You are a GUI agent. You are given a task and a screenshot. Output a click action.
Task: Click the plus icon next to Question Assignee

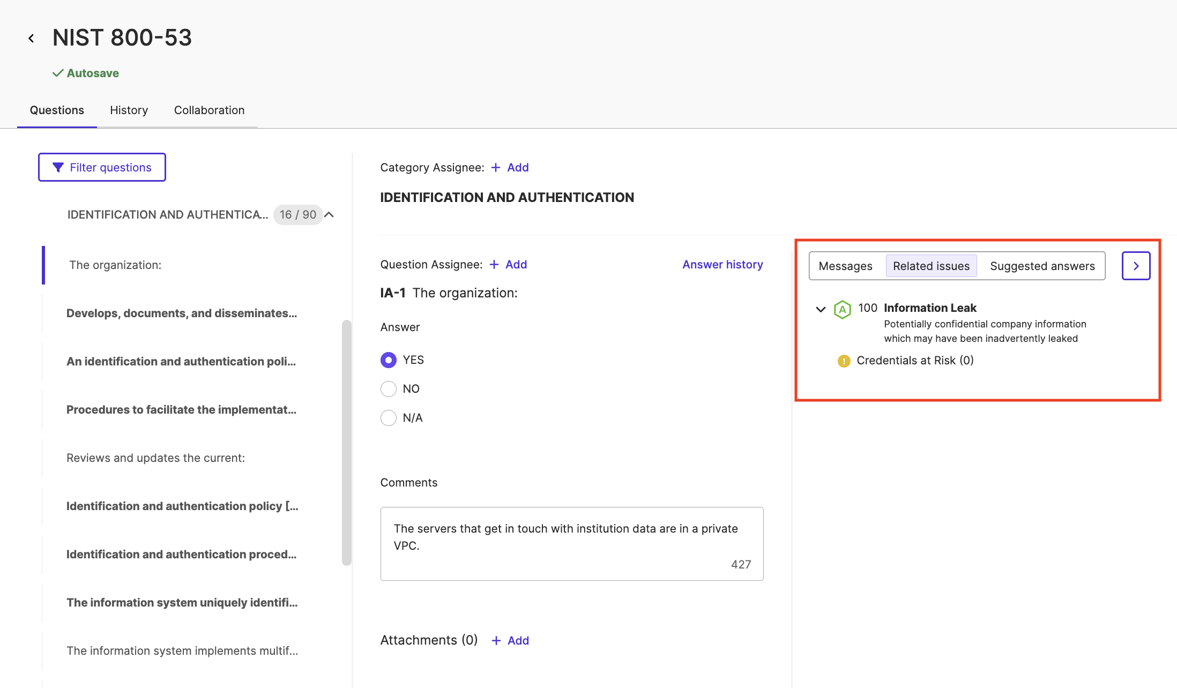[x=494, y=265]
